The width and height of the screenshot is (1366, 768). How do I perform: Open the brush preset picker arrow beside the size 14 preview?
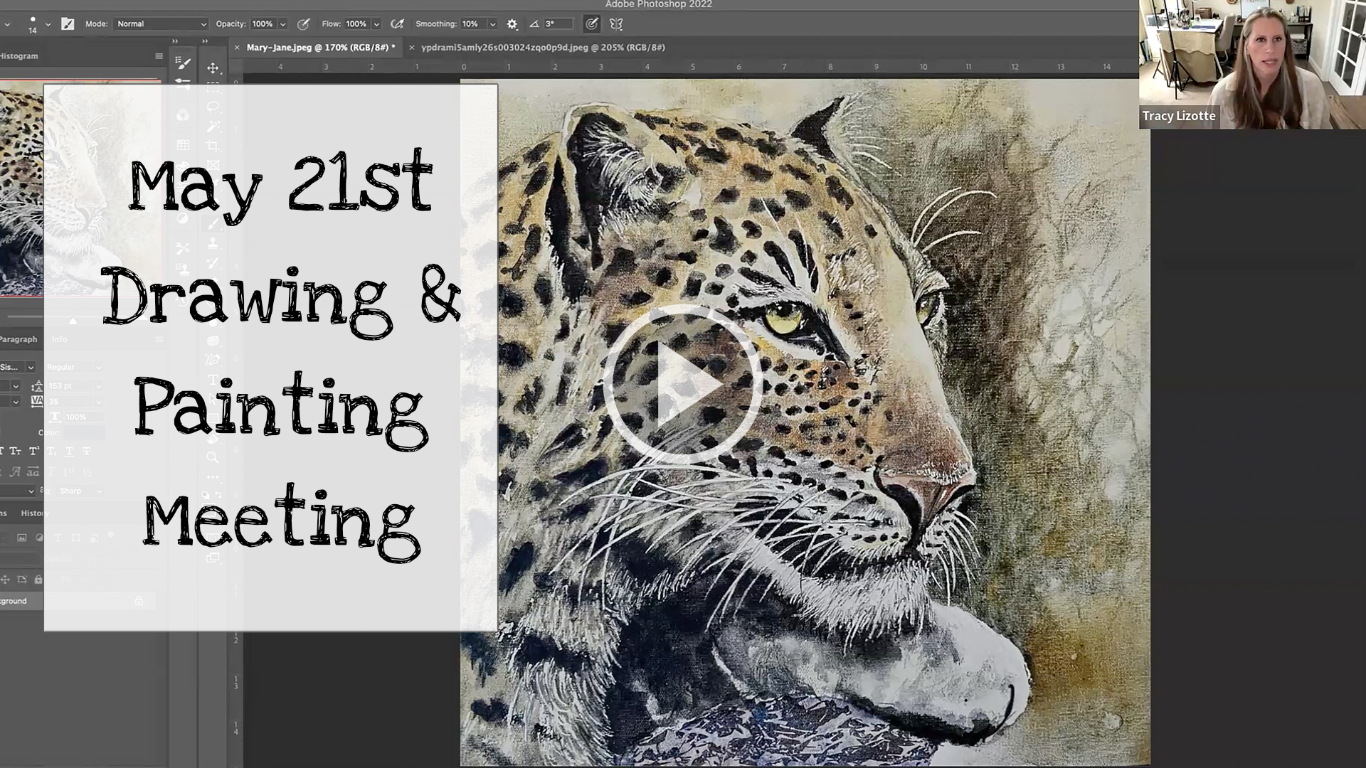pyautogui.click(x=48, y=24)
